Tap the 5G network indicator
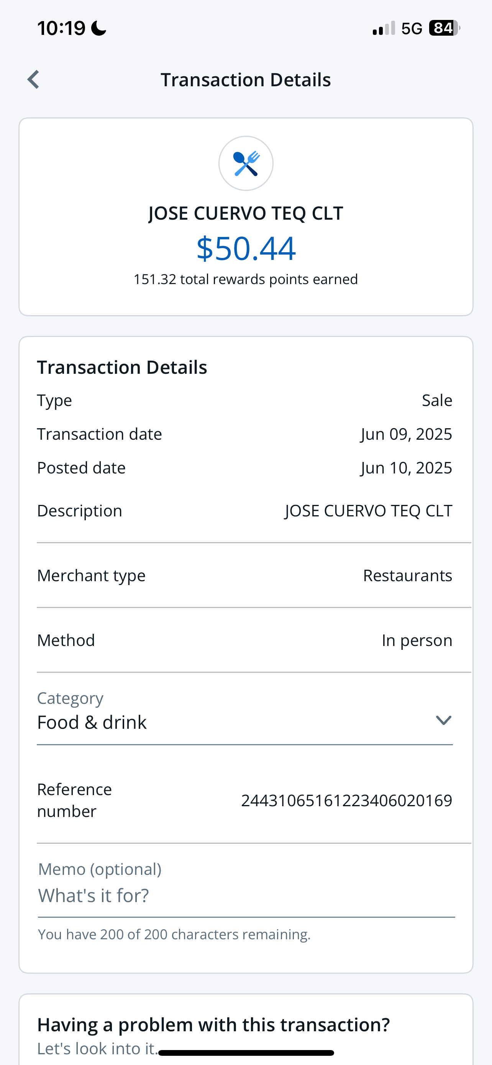The image size is (492, 1065). pyautogui.click(x=412, y=28)
